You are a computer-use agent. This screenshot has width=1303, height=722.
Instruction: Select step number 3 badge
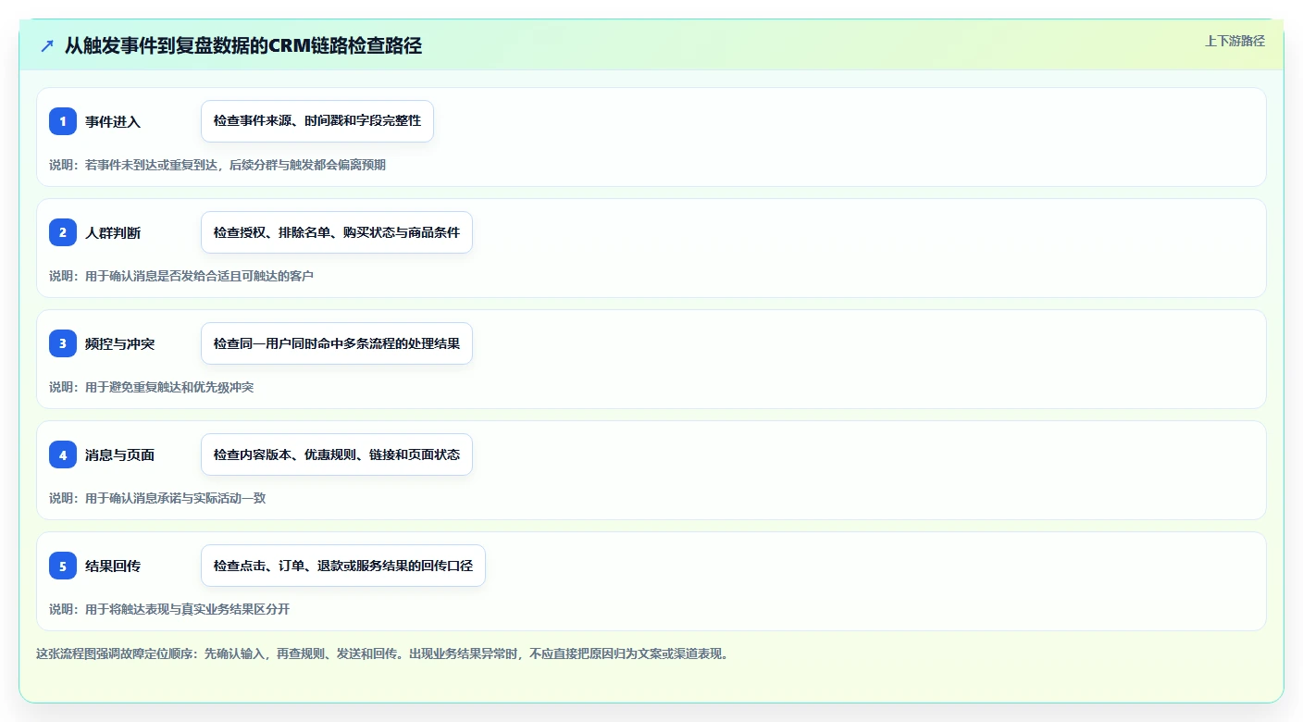(x=63, y=343)
